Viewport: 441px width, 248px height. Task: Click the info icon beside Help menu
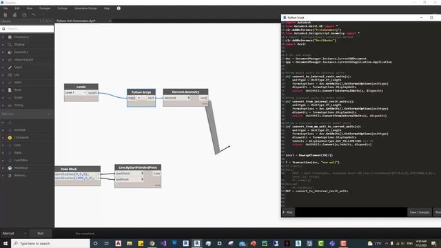pos(119,8)
